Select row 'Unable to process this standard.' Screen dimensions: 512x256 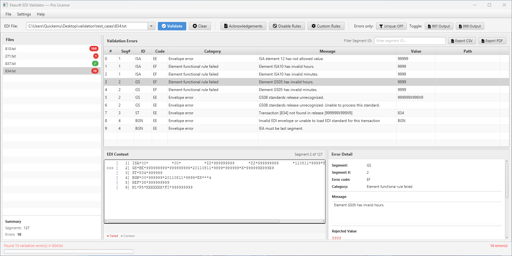point(306,105)
